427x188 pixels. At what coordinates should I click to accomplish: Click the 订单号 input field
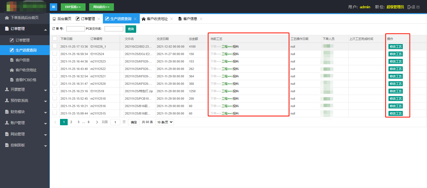point(76,29)
